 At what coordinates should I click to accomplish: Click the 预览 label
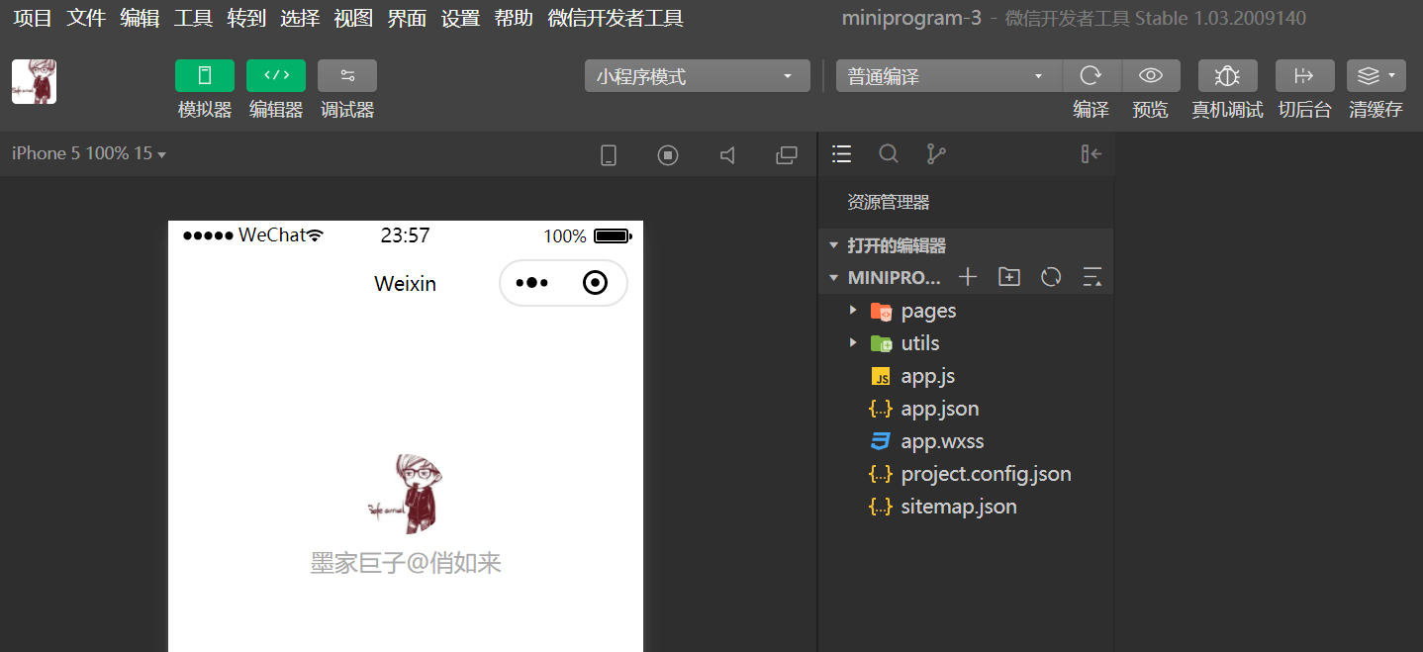pos(1150,110)
